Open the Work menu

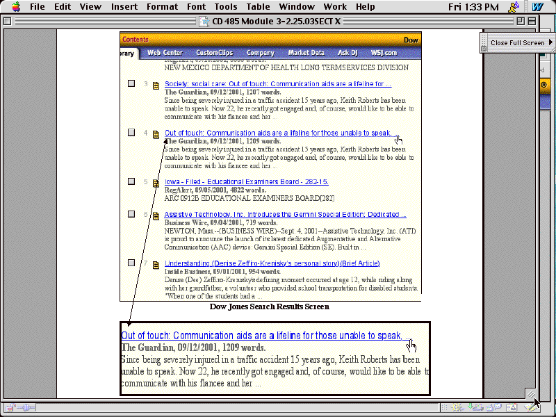[335, 7]
